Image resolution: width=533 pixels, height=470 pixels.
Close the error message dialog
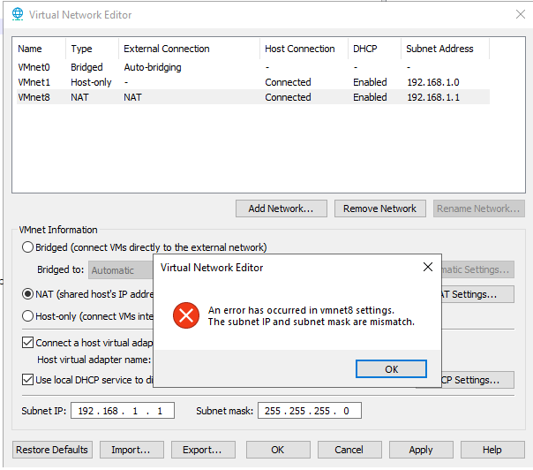pyautogui.click(x=428, y=267)
